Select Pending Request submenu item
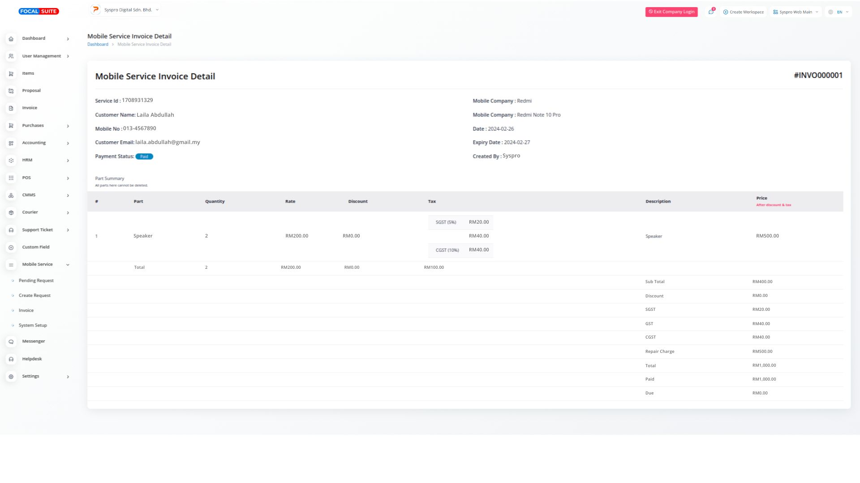Image resolution: width=860 pixels, height=483 pixels. click(36, 281)
